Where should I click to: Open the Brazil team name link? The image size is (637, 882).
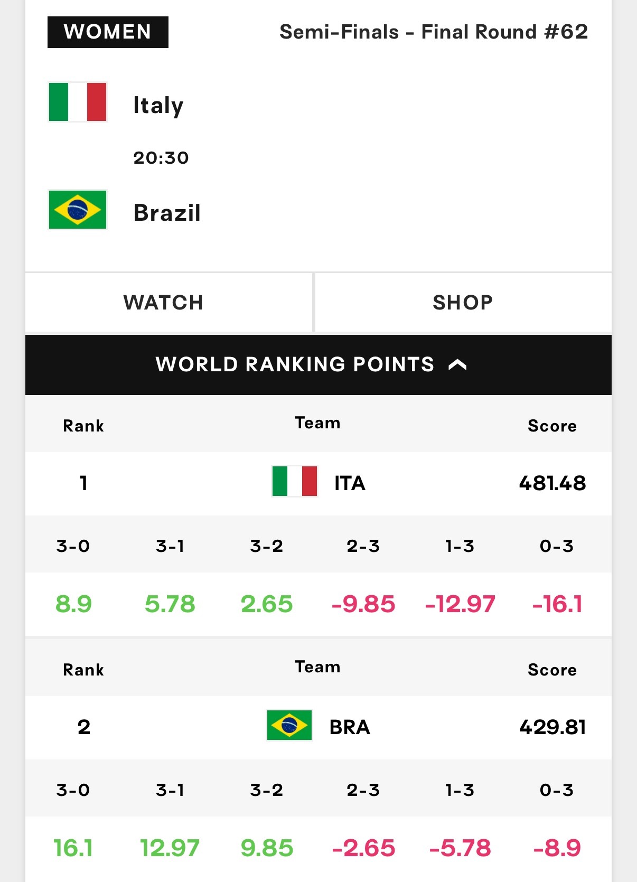[167, 213]
